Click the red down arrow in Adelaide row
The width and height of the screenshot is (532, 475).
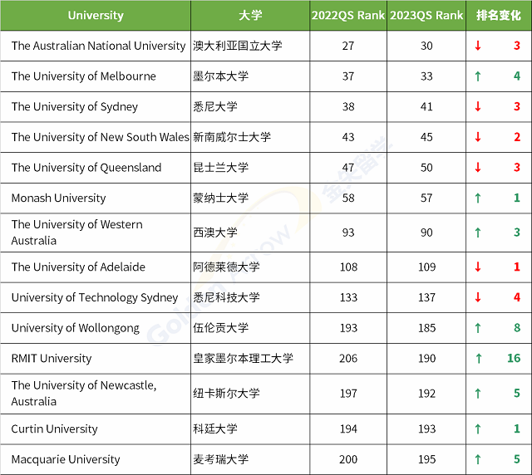[x=478, y=267]
